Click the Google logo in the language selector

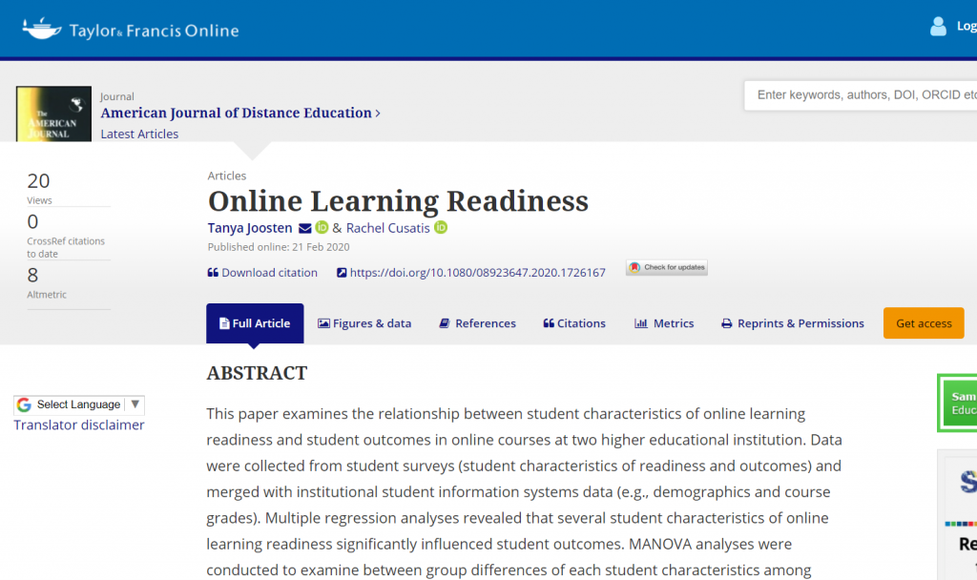[24, 404]
